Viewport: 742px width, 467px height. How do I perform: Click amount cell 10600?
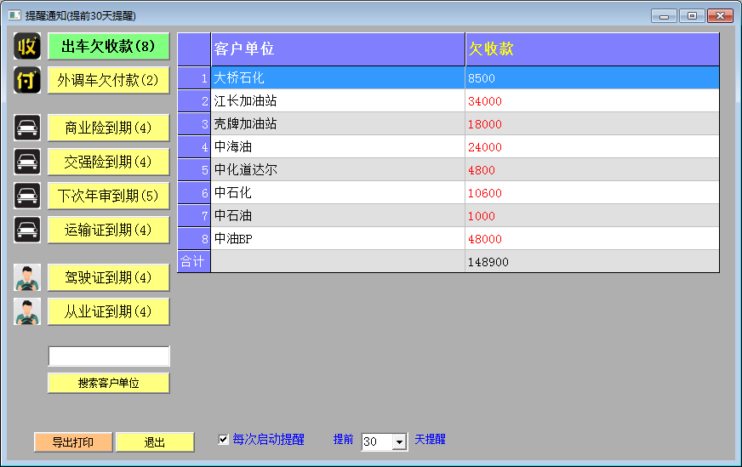click(x=592, y=192)
